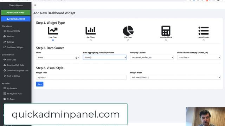
Task: Click the My Payment Plan link
Action: (14, 94)
